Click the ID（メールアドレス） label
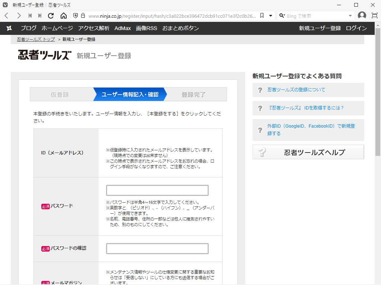The image size is (381, 285). point(62,153)
